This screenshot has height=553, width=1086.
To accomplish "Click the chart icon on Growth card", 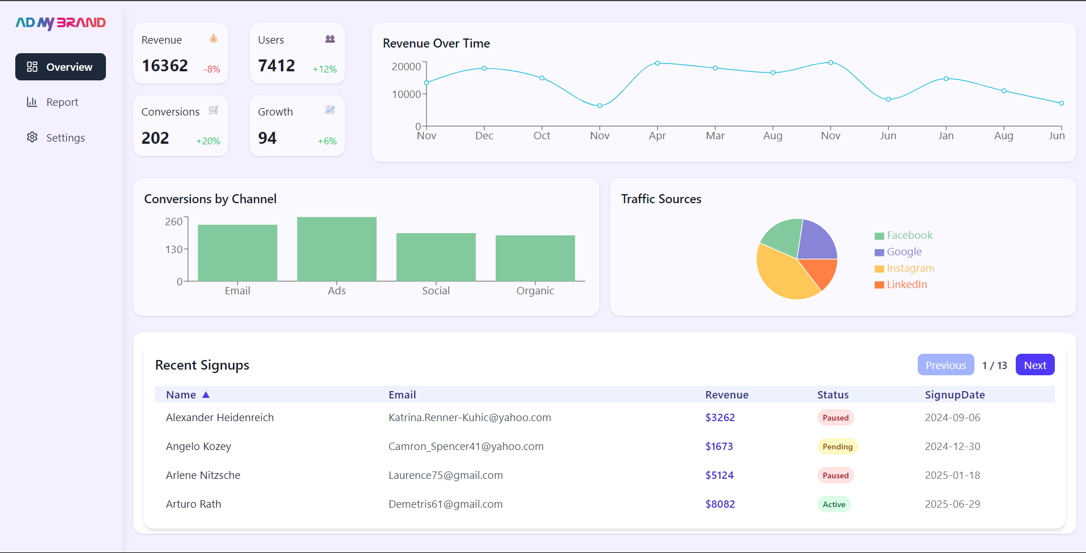I will click(x=330, y=110).
